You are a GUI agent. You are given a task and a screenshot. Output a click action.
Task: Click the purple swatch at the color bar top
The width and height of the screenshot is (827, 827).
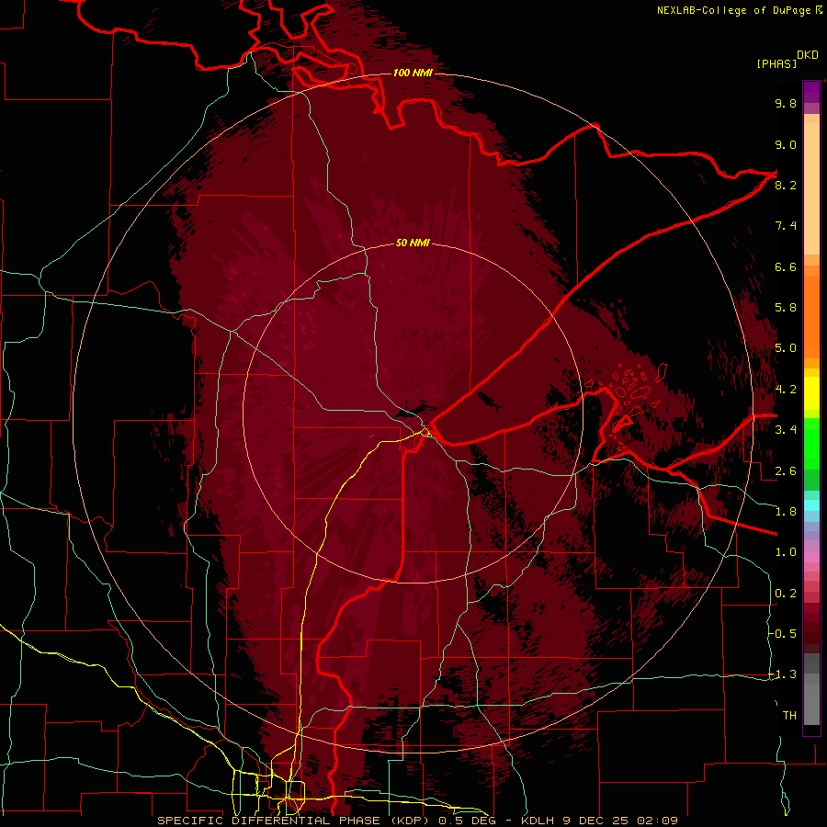(811, 92)
